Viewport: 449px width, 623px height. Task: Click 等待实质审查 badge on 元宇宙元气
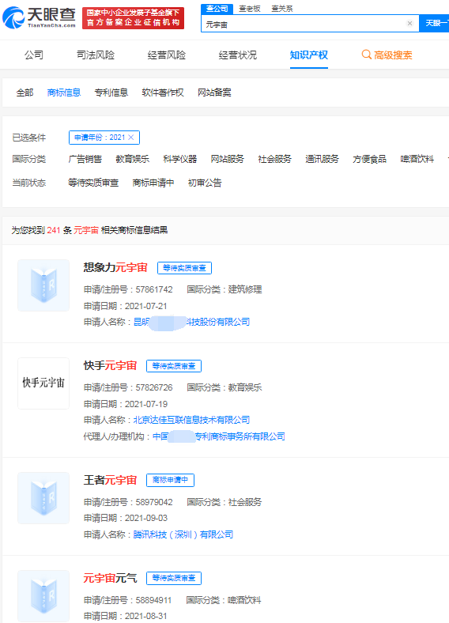174,579
